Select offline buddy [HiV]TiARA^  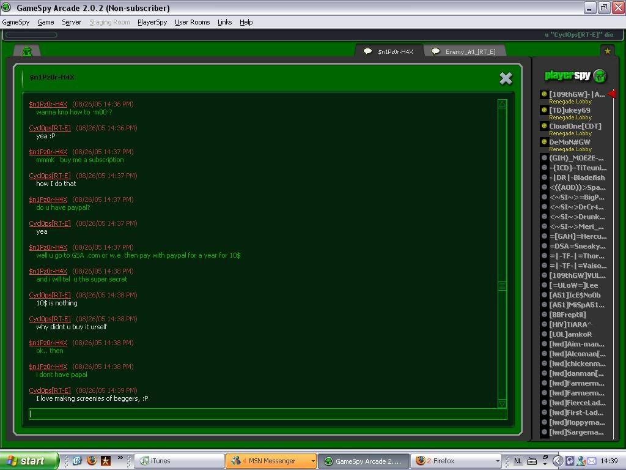point(570,324)
